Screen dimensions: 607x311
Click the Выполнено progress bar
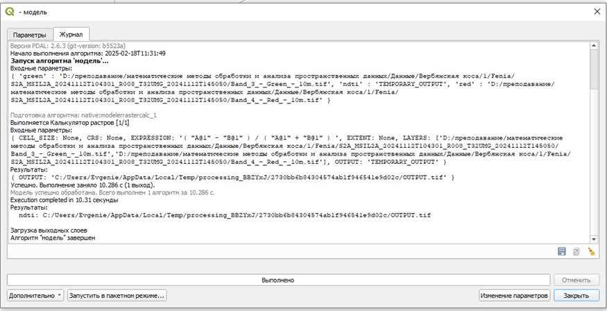(x=278, y=280)
